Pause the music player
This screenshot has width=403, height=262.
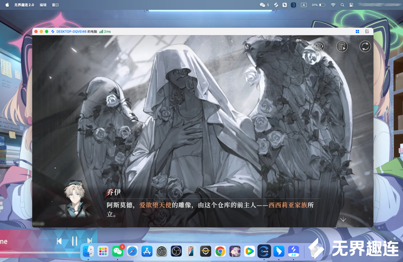(74, 241)
